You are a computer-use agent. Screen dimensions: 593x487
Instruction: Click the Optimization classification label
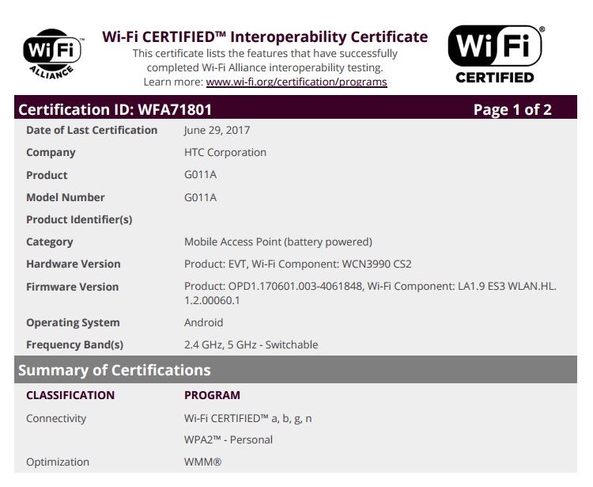[58, 462]
